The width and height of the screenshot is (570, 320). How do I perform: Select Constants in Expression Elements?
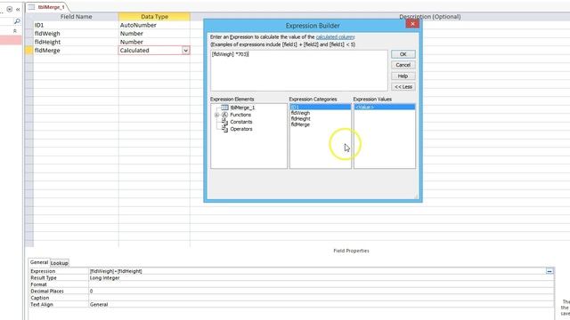pyautogui.click(x=241, y=122)
